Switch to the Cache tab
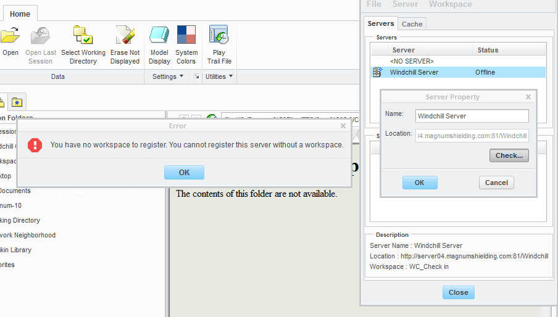Viewport: 558px width, 317px height. [412, 24]
